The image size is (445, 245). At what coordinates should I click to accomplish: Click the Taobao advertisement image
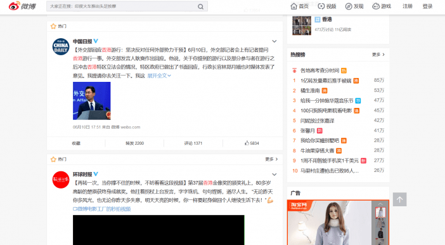[329, 223]
